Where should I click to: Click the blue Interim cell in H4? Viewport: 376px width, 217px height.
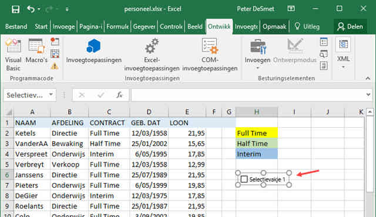point(257,154)
